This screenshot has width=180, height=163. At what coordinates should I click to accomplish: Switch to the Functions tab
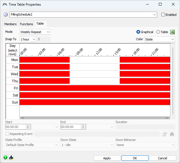pyautogui.click(x=26, y=24)
